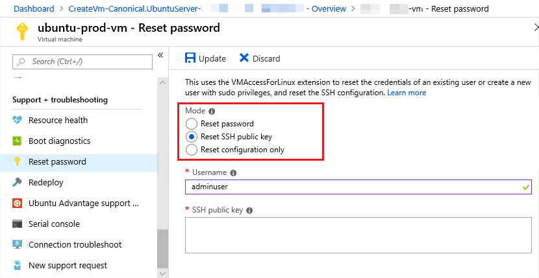
Task: Click the New support request icon
Action: 17,266
